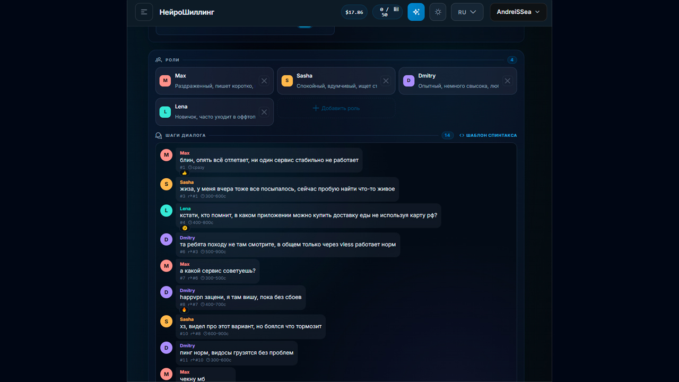Click Lena's avatar beside the "кстати" message

point(167,211)
